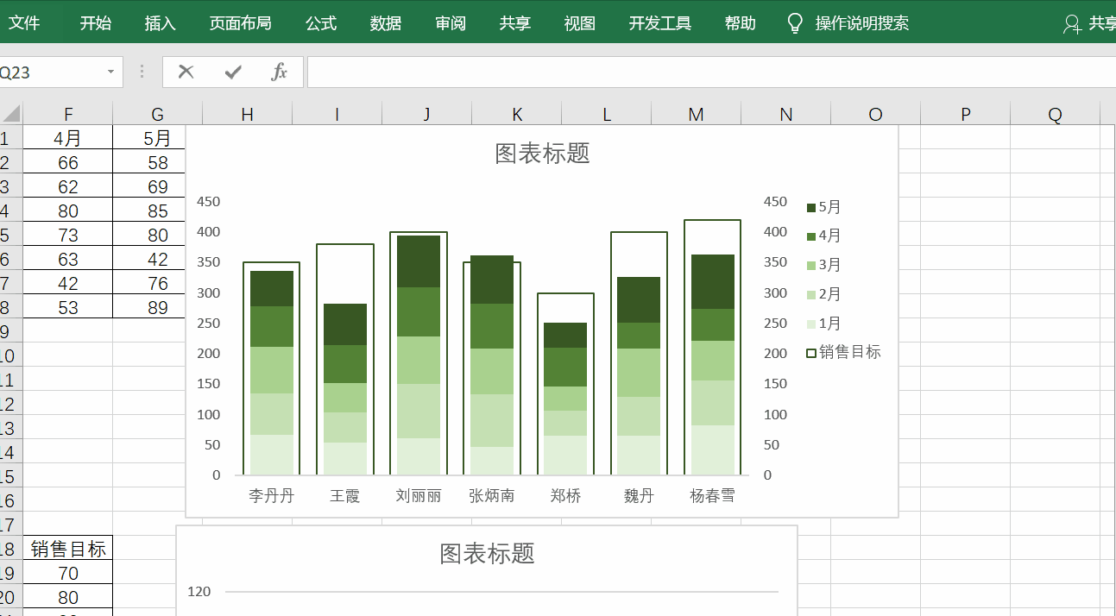Screen dimensions: 1116x616
Task: Click the 王霞 axis label
Action: (x=344, y=496)
